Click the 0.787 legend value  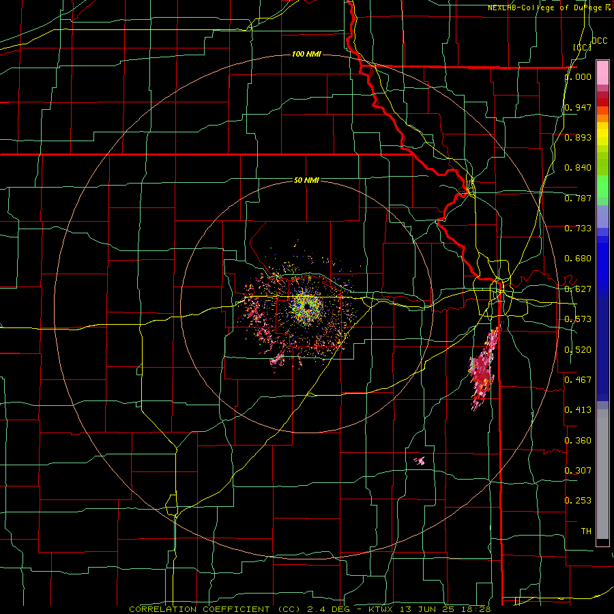point(578,198)
